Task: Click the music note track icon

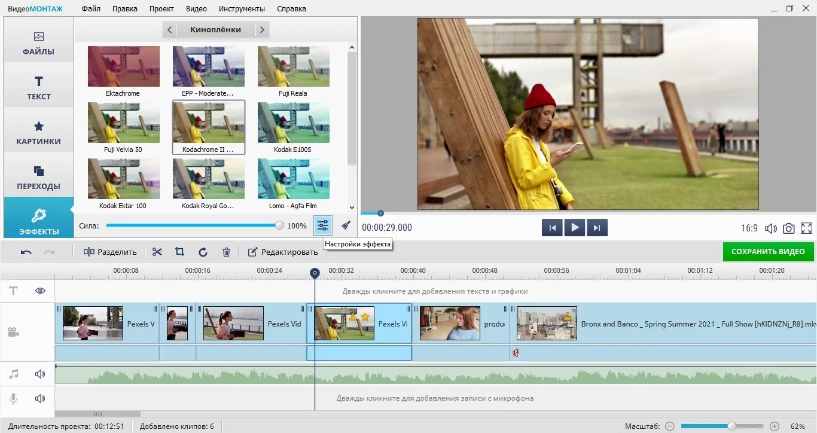Action: [x=13, y=374]
